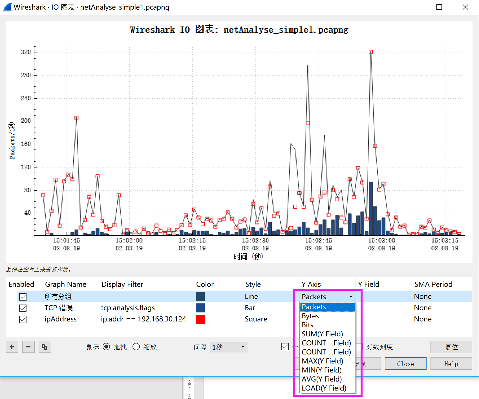Image resolution: width=479 pixels, height=399 pixels.
Task: Enable 对数刻度 log scale checkbox
Action: [x=360, y=347]
